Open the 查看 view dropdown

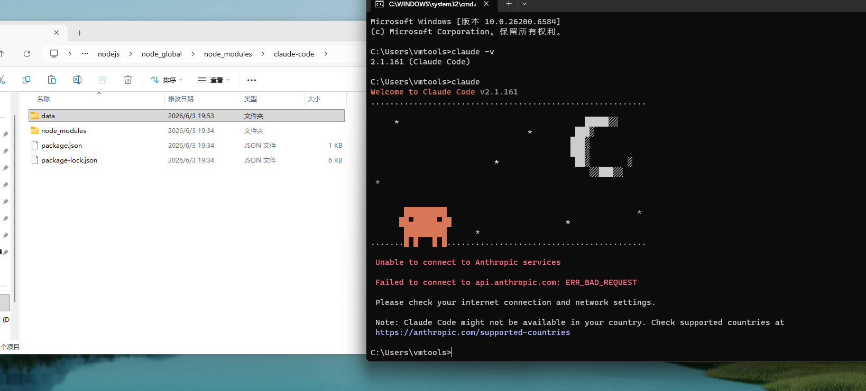coord(214,80)
